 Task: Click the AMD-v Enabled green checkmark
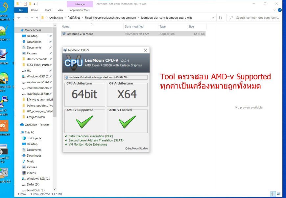127,122
